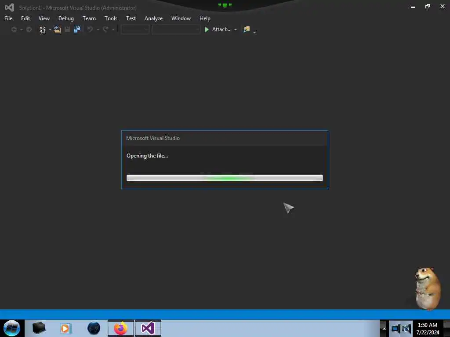Click the Microsoft Visual Studio dialog title
The height and width of the screenshot is (337, 450).
(x=153, y=138)
